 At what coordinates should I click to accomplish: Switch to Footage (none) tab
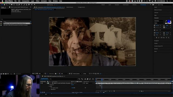tap(81, 7)
